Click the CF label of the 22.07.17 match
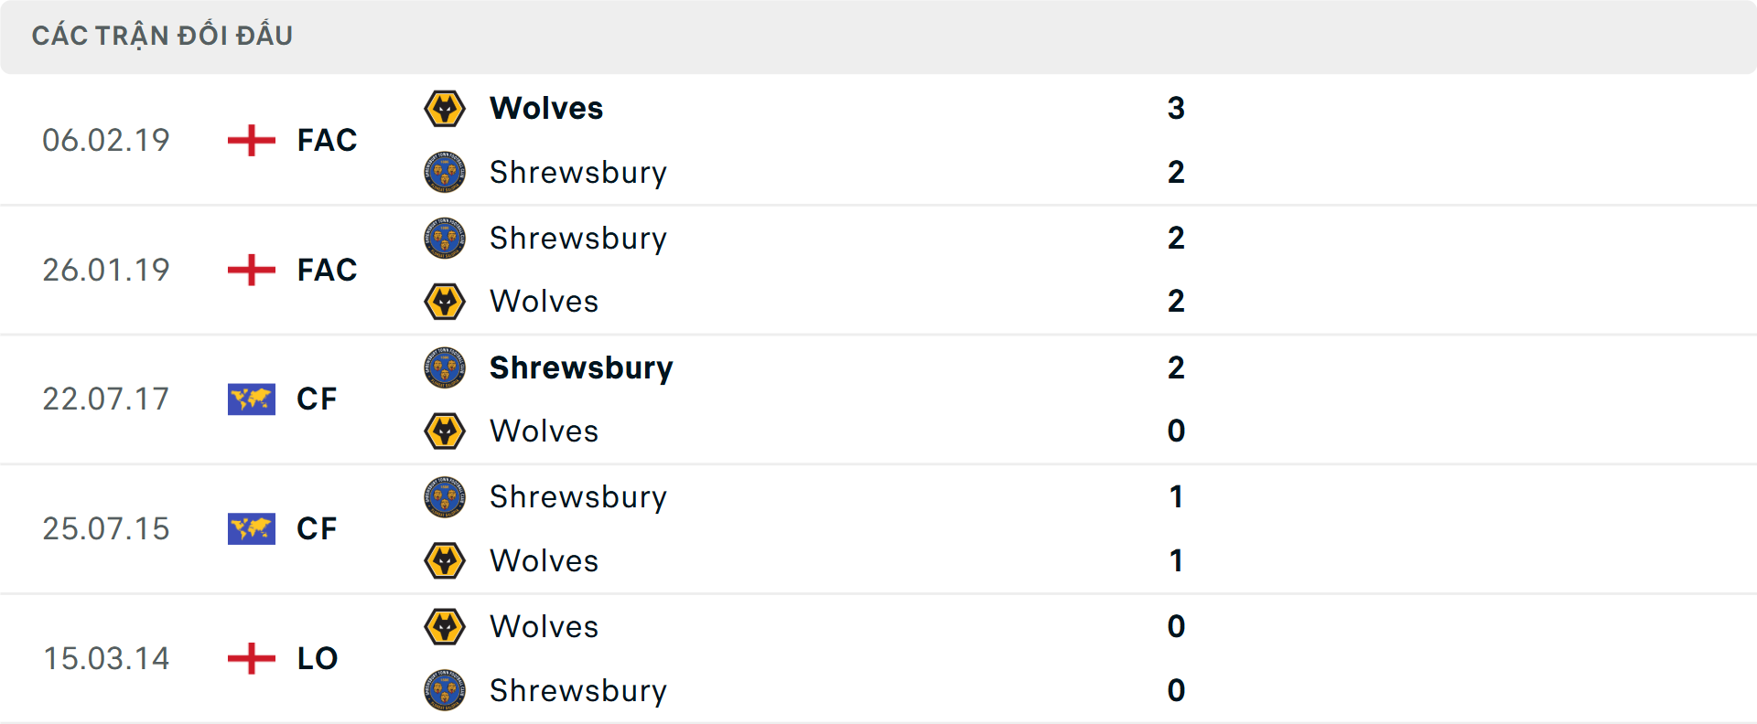Viewport: 1757px width, 724px height. 316,399
